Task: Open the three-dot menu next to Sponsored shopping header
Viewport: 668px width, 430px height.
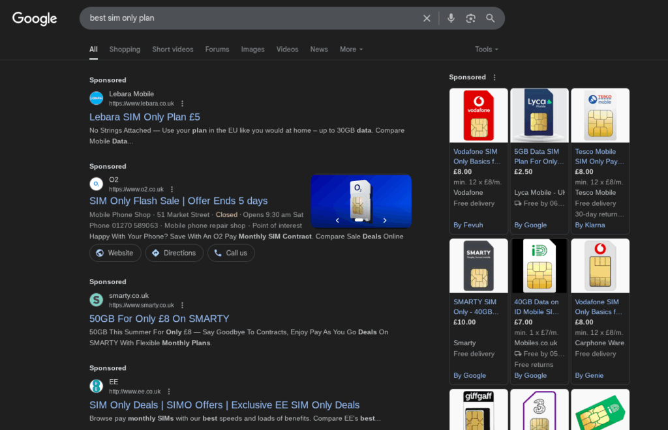Action: pos(494,78)
